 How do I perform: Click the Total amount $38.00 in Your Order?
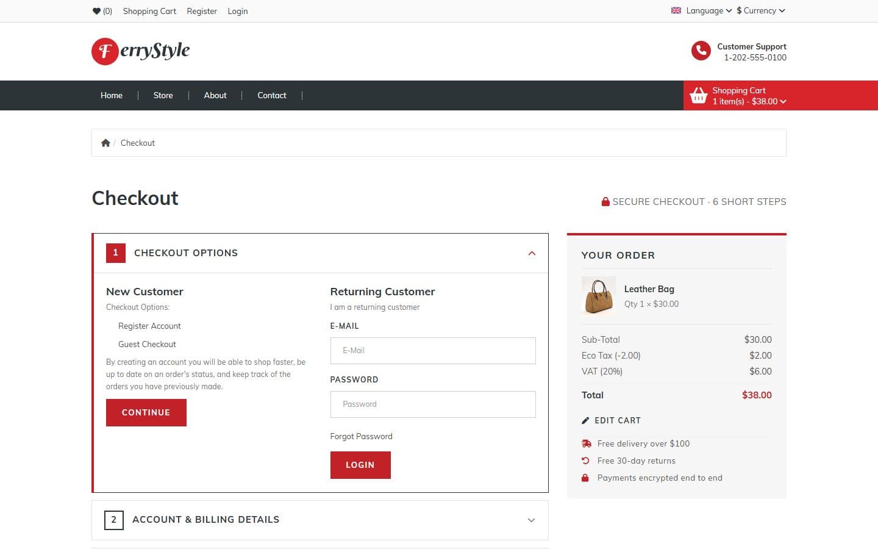coord(757,395)
